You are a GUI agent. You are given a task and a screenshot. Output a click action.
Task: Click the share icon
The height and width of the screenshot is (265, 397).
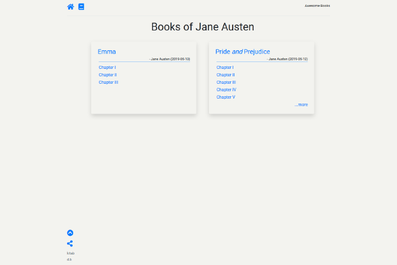pos(70,243)
